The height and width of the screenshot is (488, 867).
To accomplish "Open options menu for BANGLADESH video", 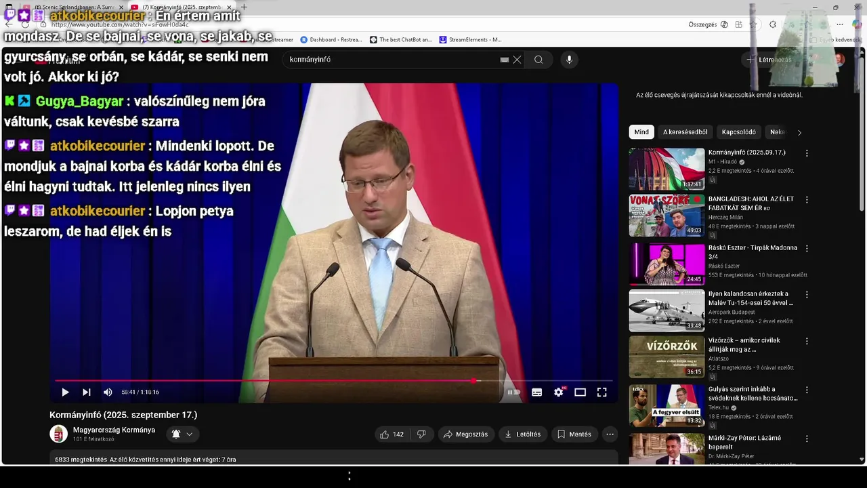I will pos(806,200).
